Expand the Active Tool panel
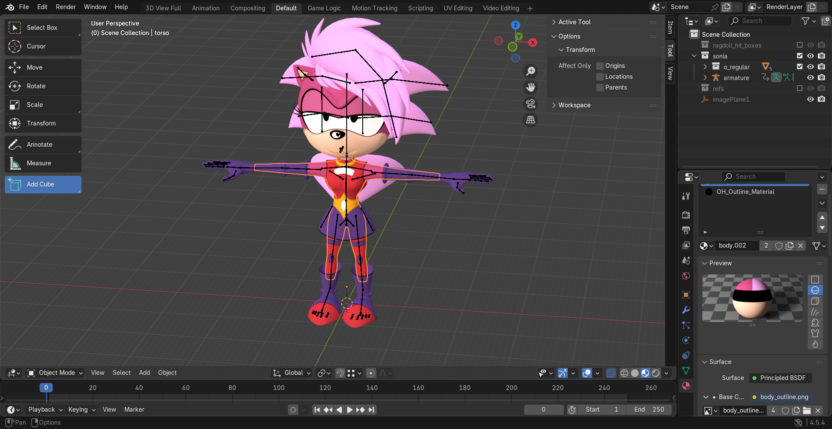The image size is (832, 429). click(x=574, y=22)
